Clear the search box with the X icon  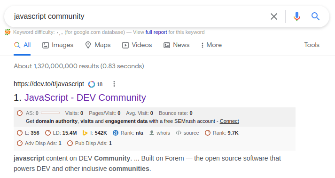point(273,16)
